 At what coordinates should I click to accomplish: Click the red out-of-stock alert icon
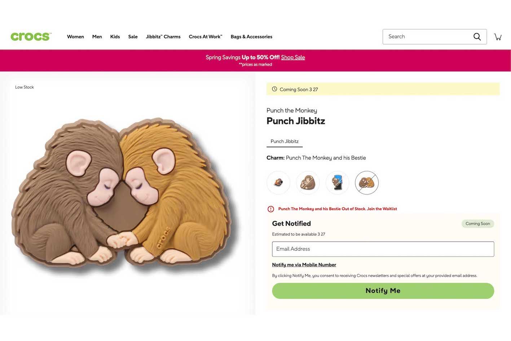point(270,209)
